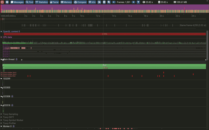Click the annotations book icon
The width and height of the screenshot is (209, 130).
point(104,2)
